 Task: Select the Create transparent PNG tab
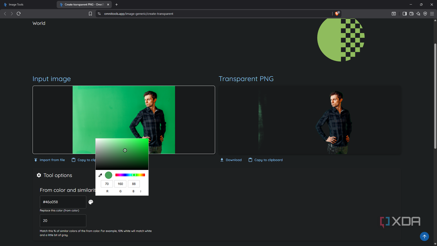pyautogui.click(x=84, y=5)
